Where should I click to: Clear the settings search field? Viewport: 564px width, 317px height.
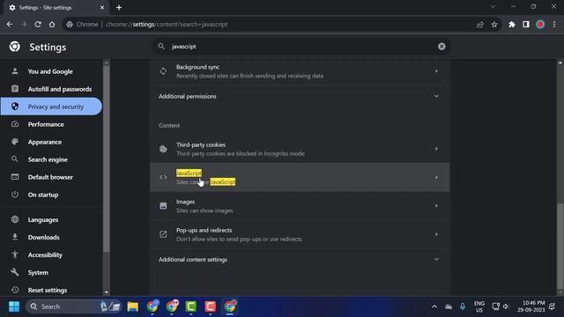point(442,47)
